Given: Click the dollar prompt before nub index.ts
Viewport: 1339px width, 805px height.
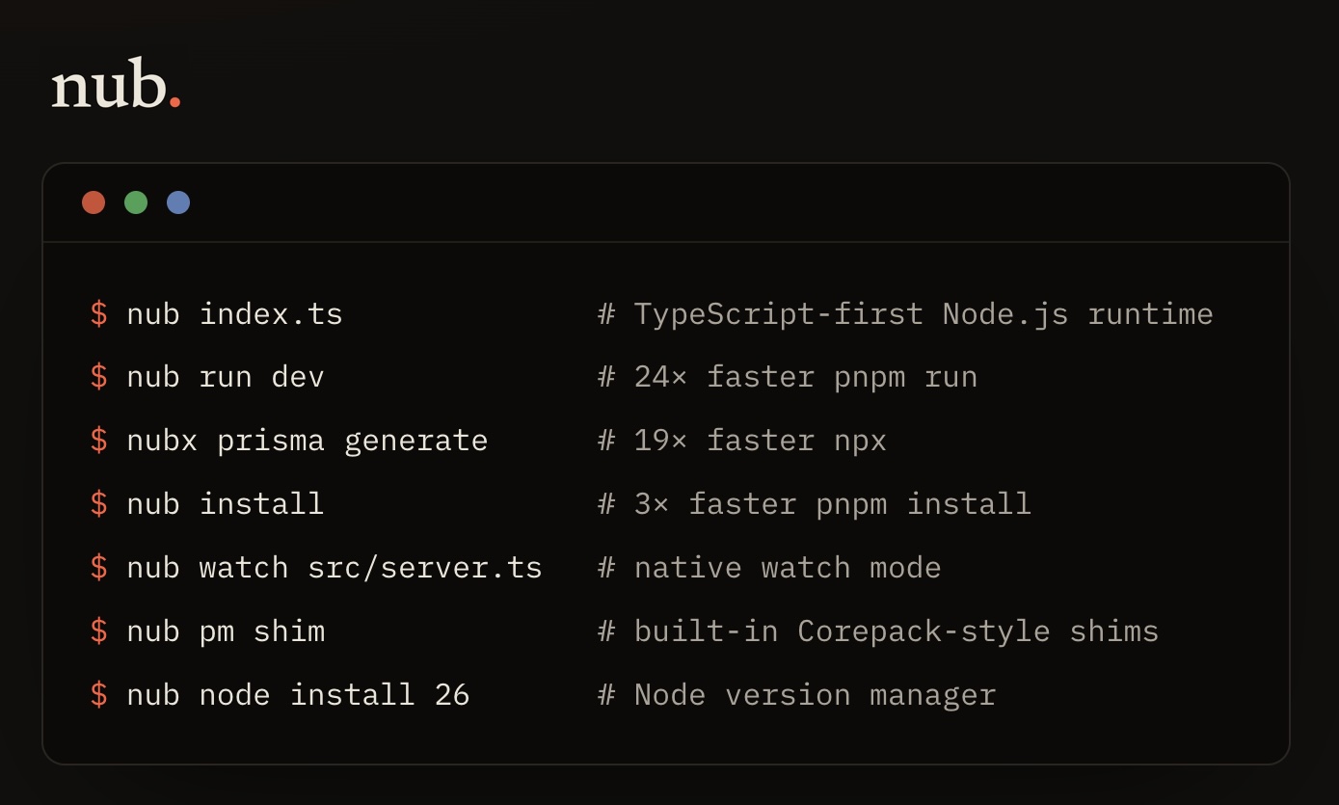Looking at the screenshot, I should pyautogui.click(x=98, y=313).
